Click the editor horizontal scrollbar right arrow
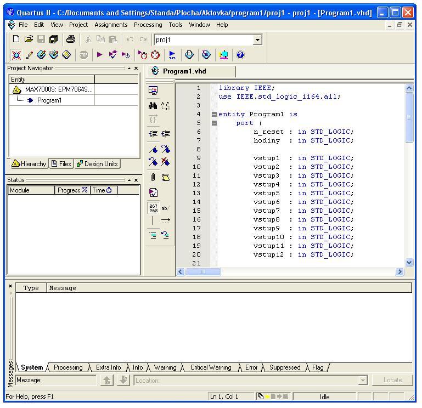422x408 pixels. (400, 272)
